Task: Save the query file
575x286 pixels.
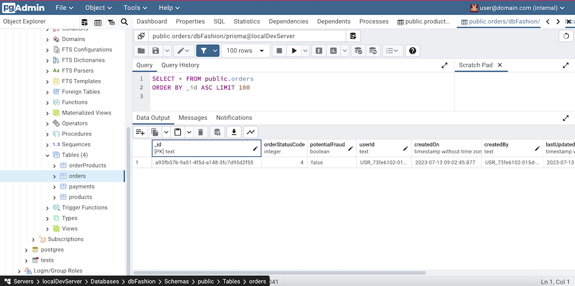Action: pos(156,51)
